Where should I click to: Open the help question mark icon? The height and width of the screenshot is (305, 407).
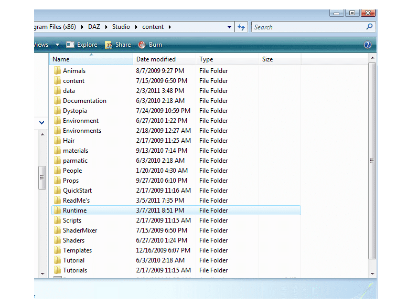click(368, 45)
